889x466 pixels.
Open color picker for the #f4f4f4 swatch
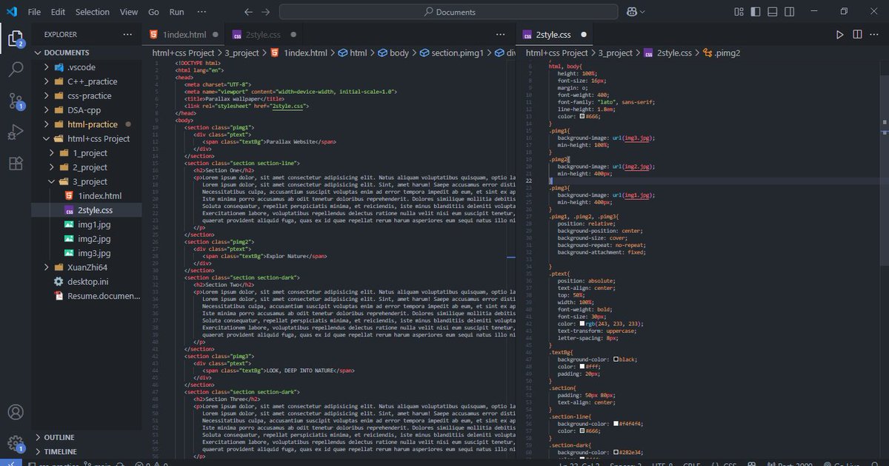pyautogui.click(x=616, y=424)
